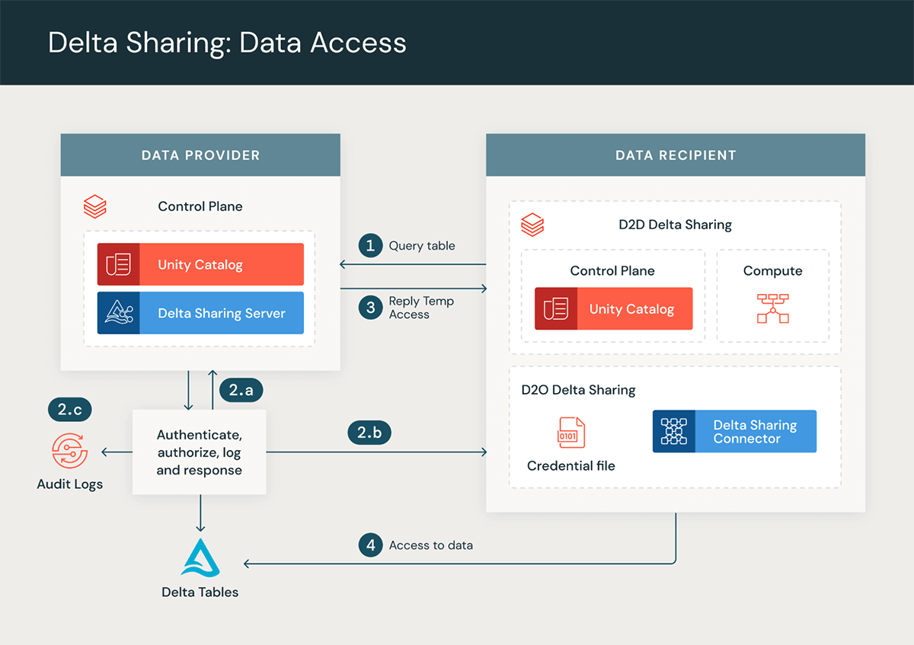The width and height of the screenshot is (914, 645).
Task: Click the DATA PROVIDER header bar
Action: pos(200,155)
